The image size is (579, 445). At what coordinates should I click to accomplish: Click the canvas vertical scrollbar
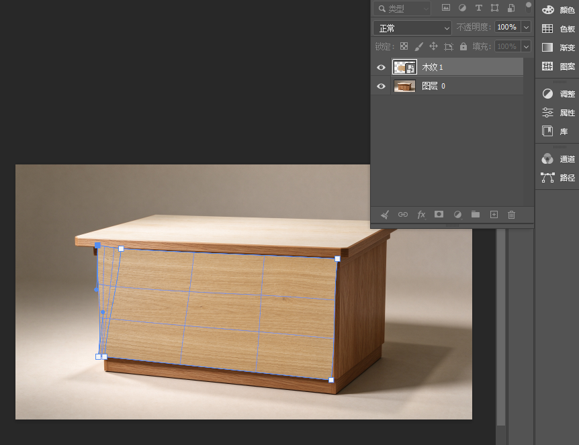[x=500, y=327]
